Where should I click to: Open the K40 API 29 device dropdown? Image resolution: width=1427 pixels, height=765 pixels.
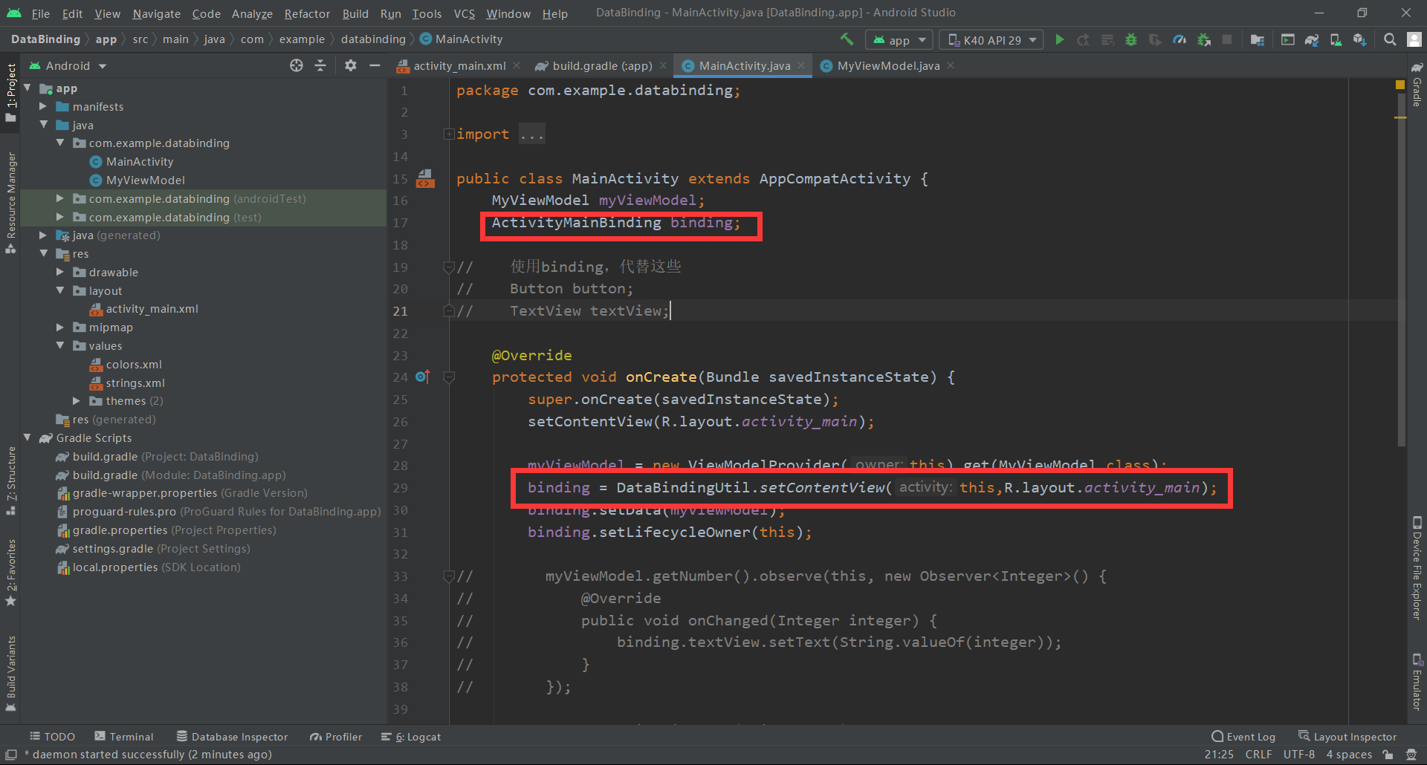991,40
